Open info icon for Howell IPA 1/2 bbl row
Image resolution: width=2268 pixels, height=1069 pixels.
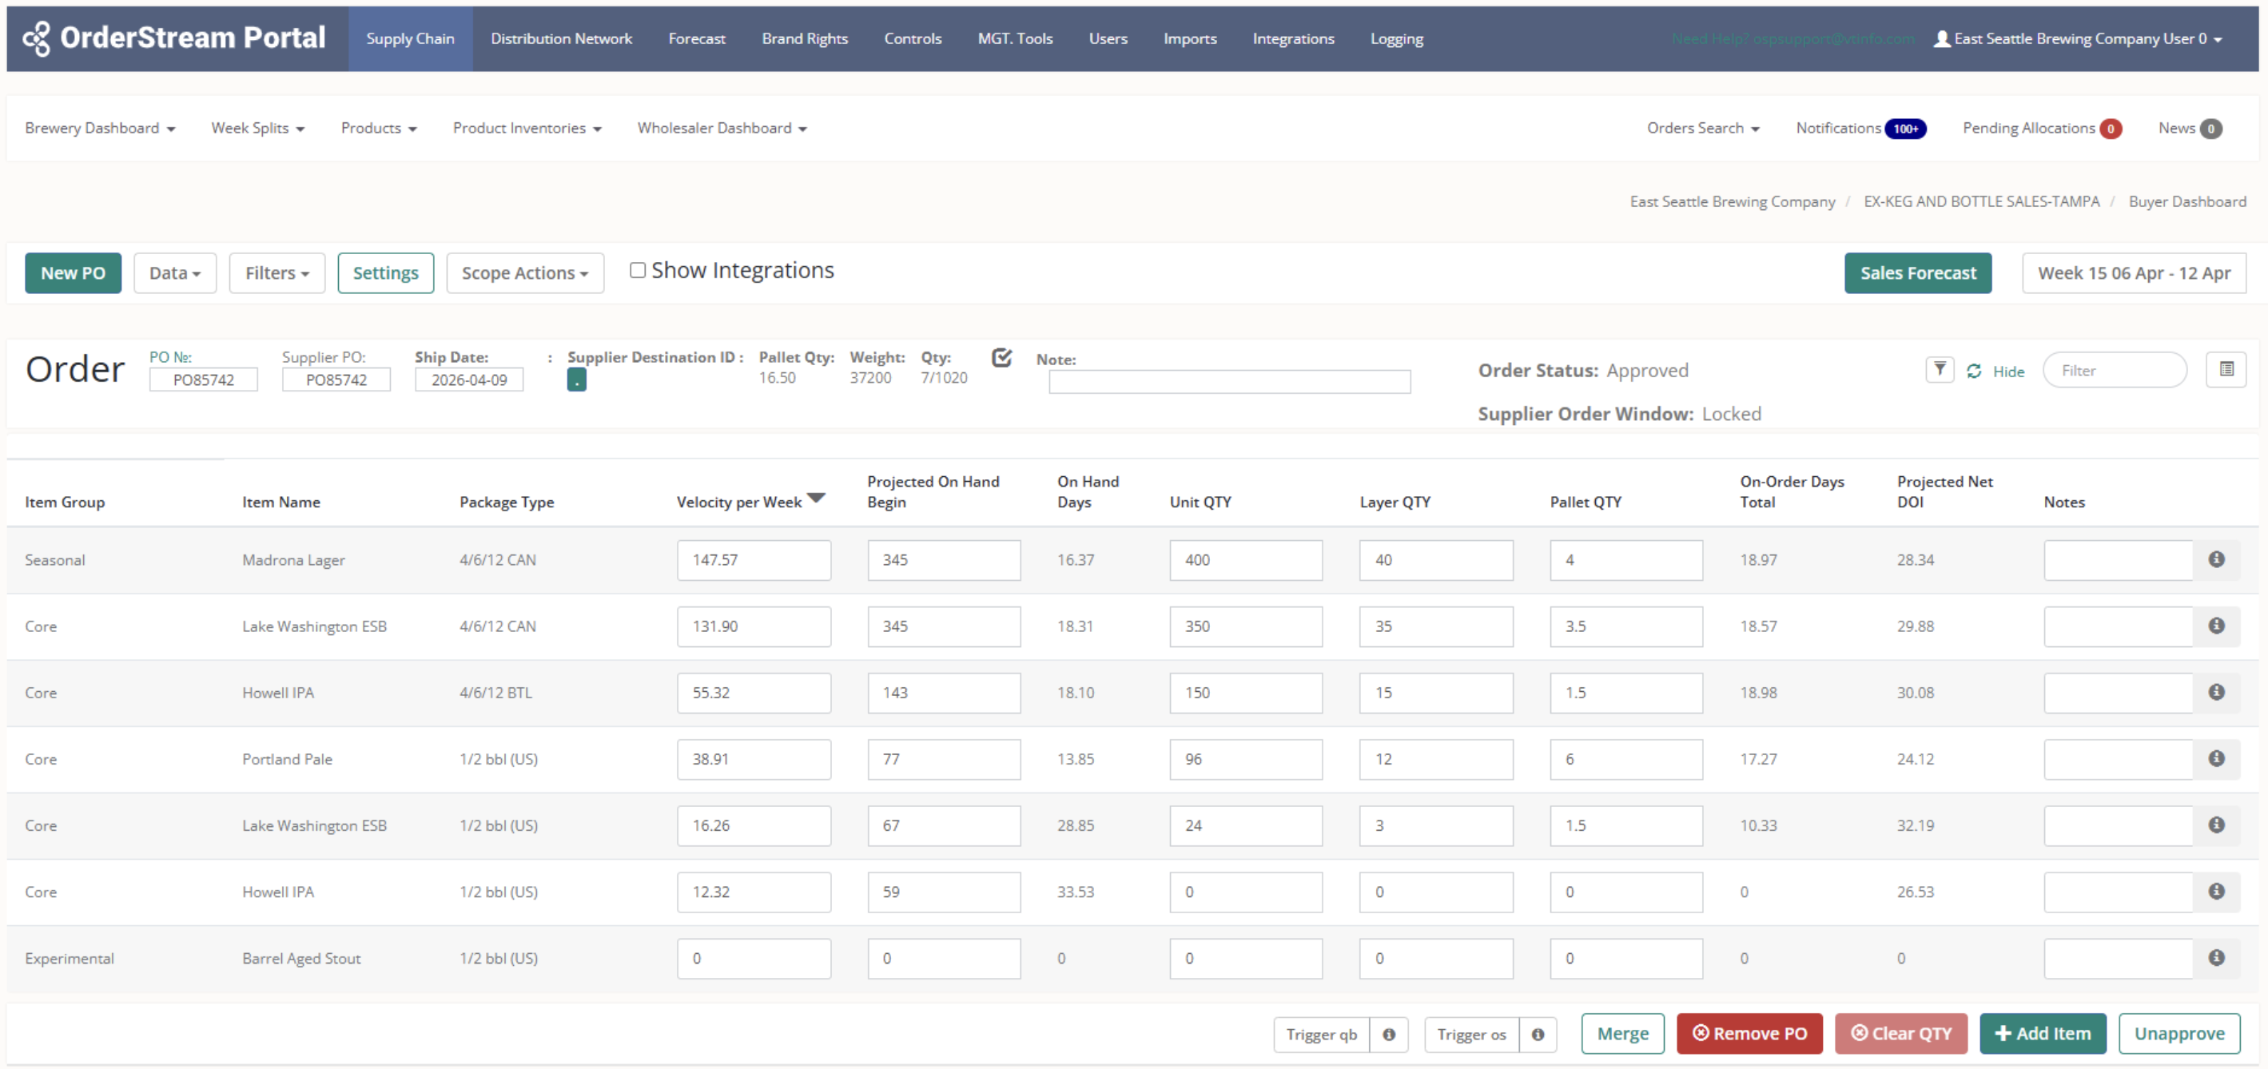tap(2216, 891)
